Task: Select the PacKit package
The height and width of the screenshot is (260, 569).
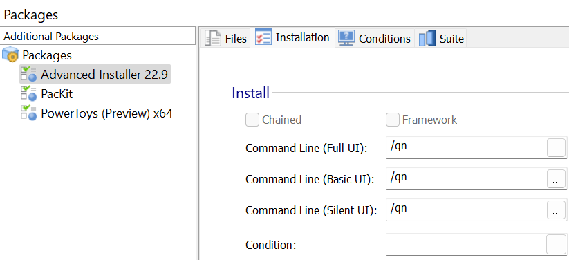Action: [57, 94]
